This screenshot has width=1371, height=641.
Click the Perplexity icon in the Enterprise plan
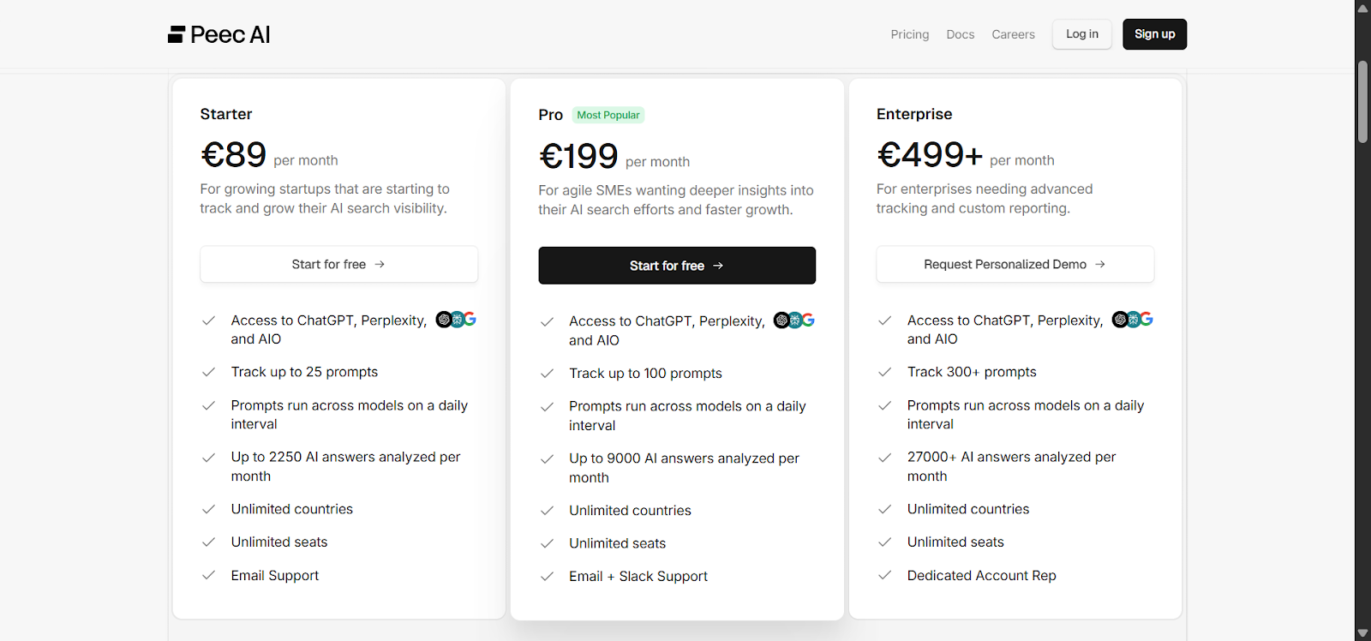[x=1133, y=319]
